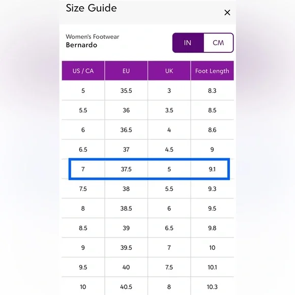Click UK size 7.5 cell

coord(169,267)
